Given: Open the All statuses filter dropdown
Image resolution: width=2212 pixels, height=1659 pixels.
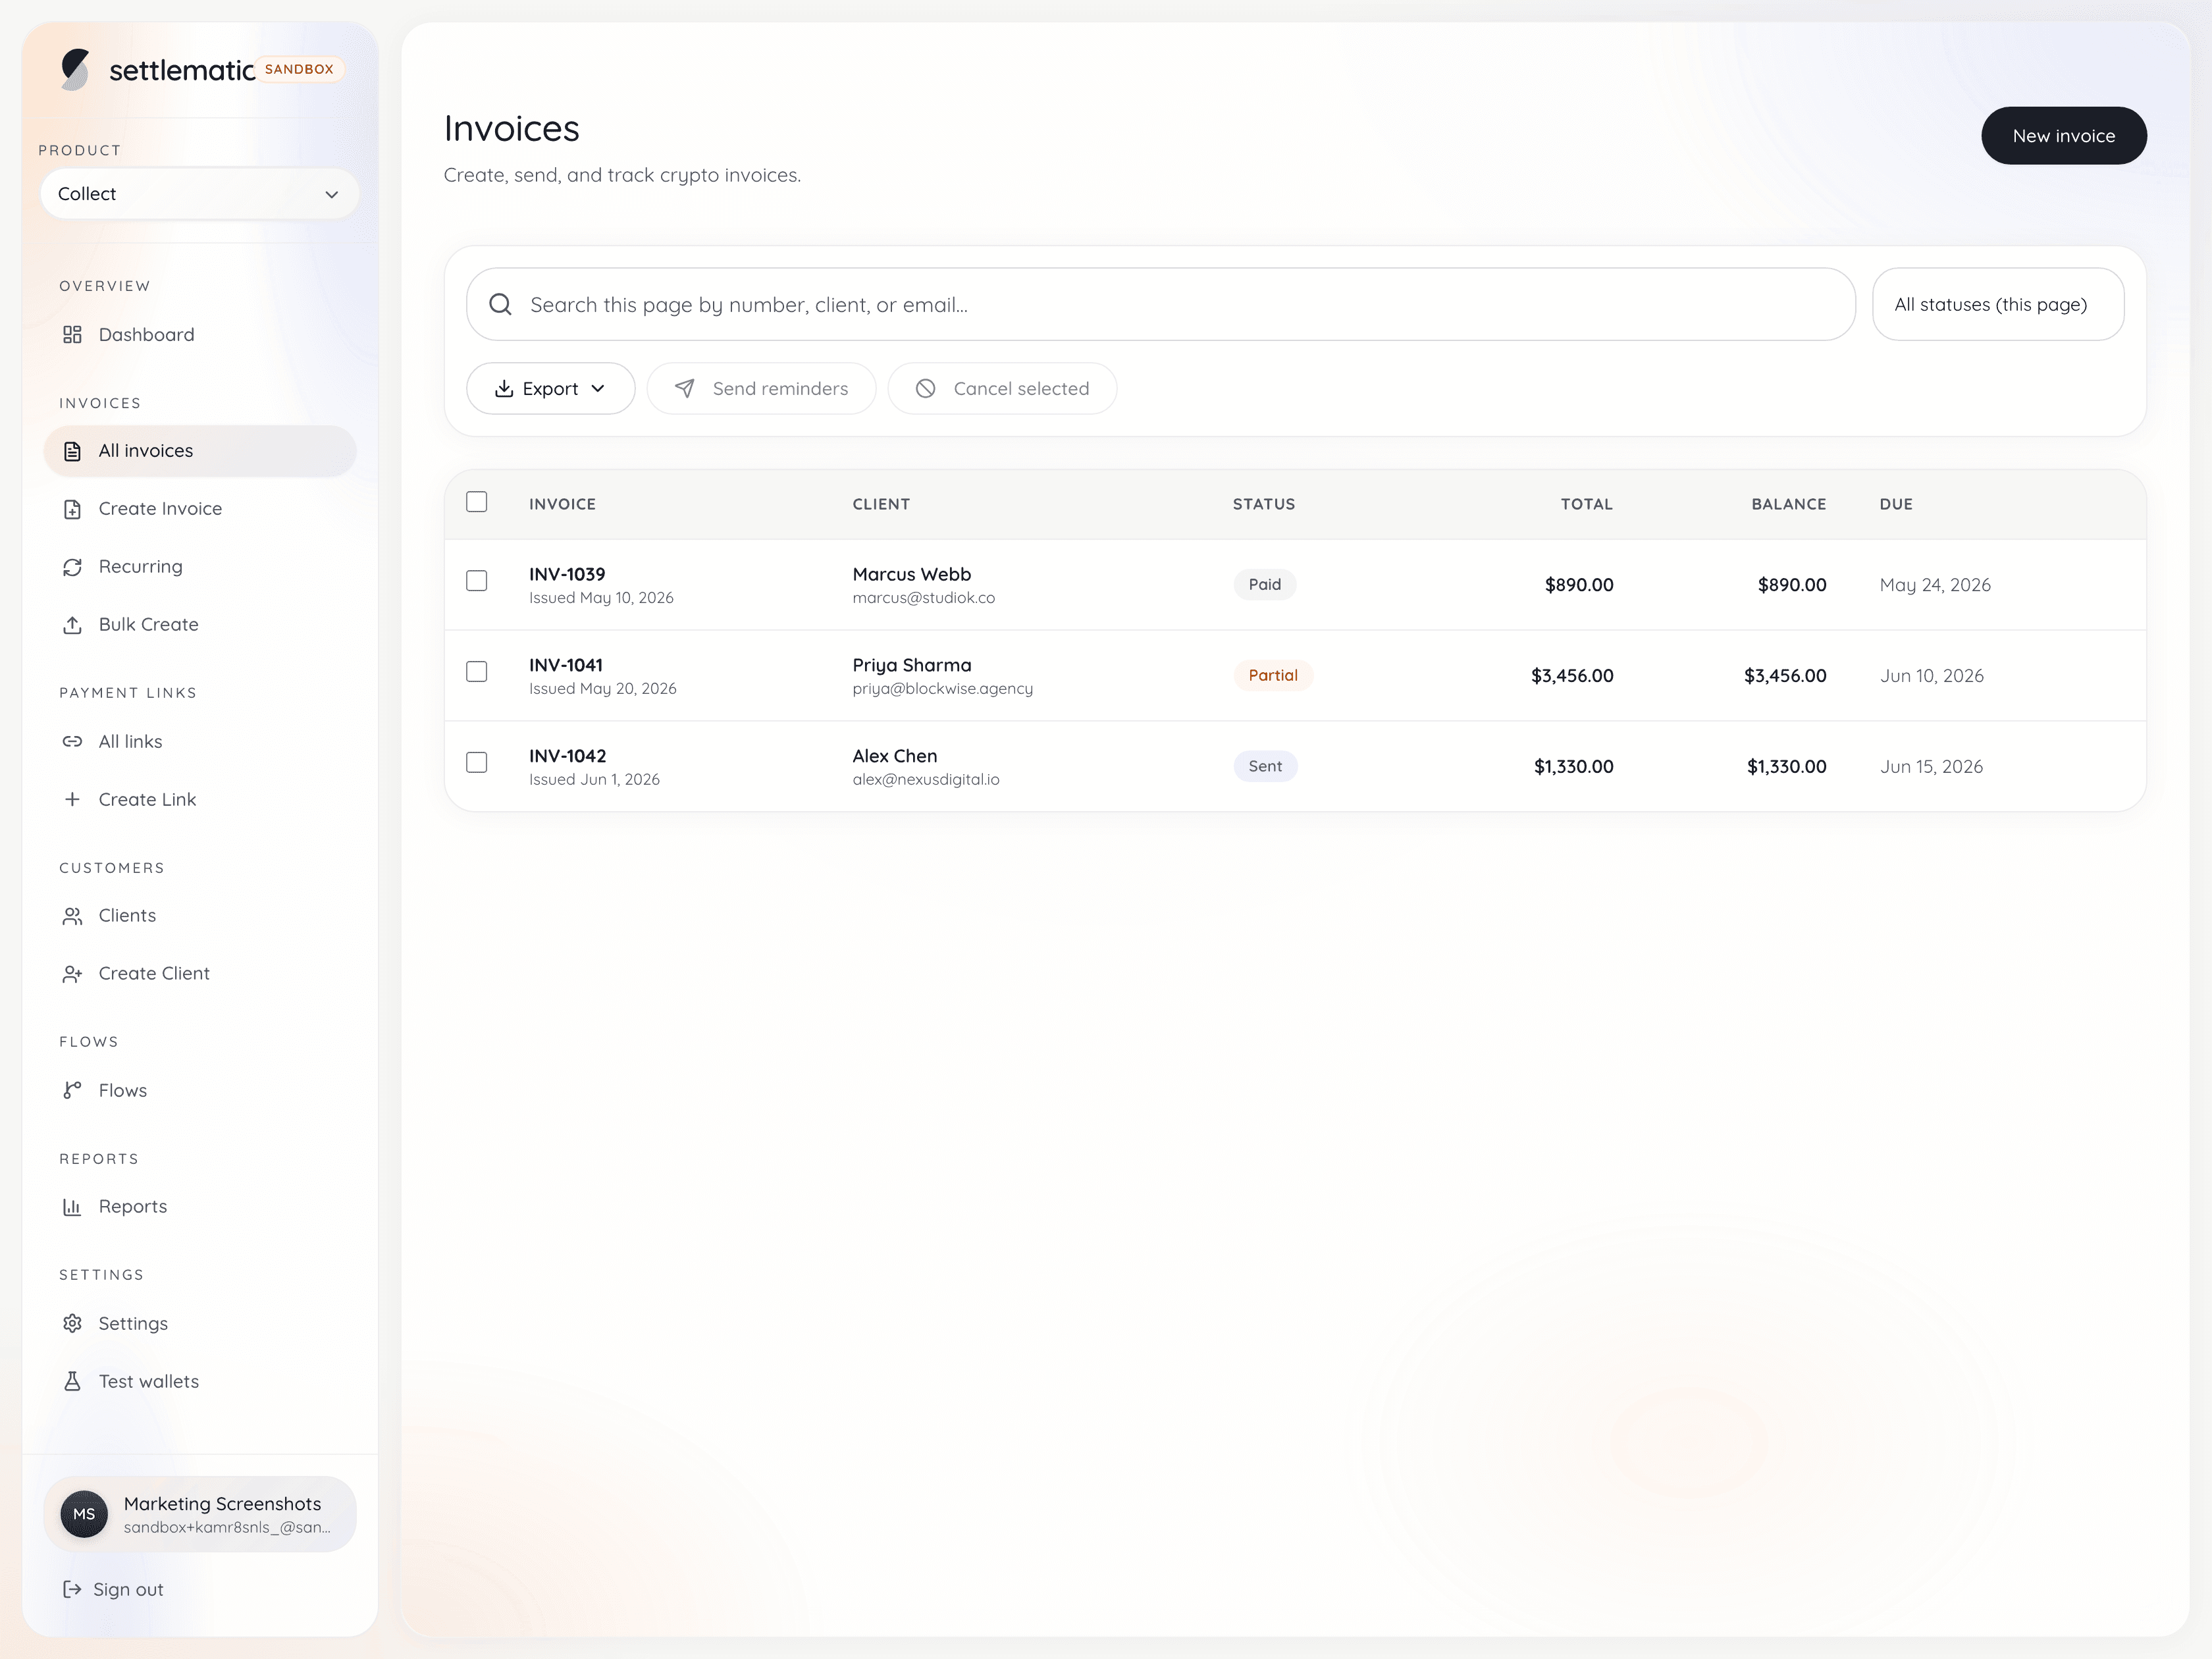Looking at the screenshot, I should click(1998, 304).
